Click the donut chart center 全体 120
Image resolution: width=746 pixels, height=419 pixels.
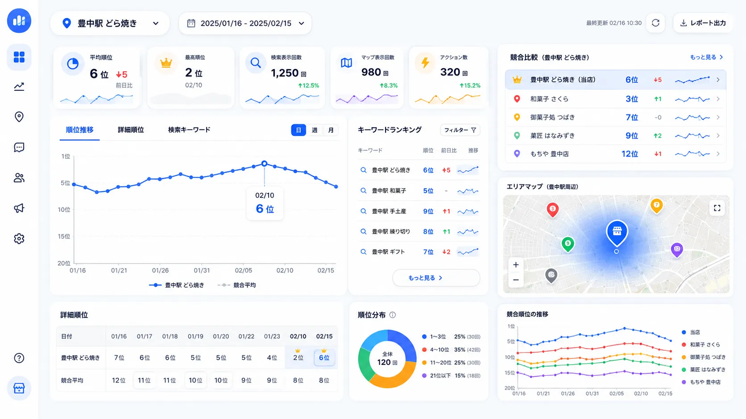click(387, 359)
